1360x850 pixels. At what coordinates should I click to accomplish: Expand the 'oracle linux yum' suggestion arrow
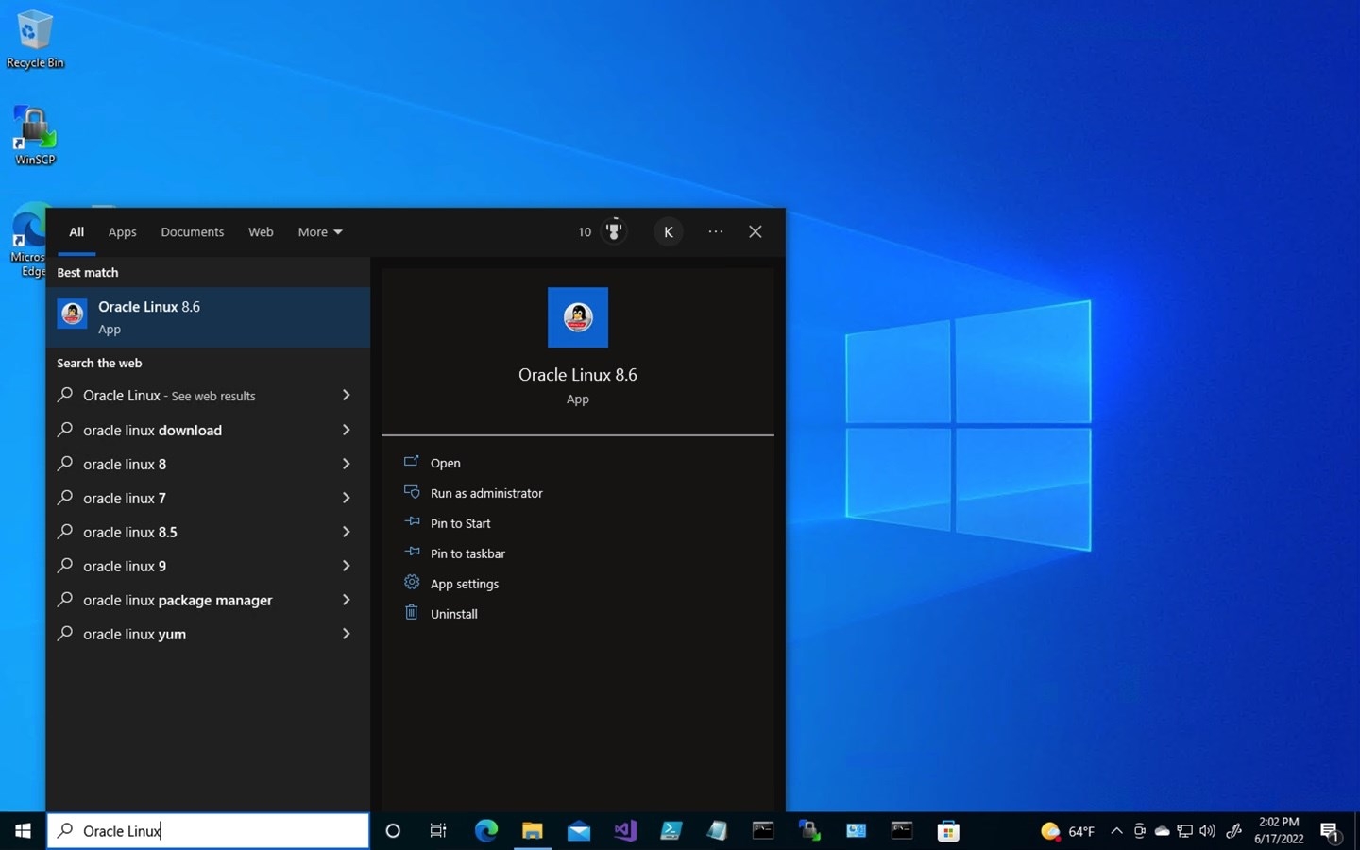click(346, 634)
